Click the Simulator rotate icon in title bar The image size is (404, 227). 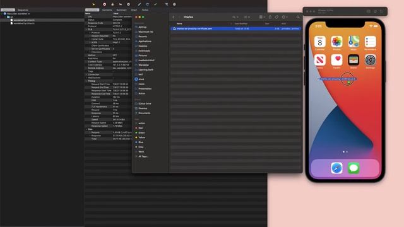tap(381, 11)
